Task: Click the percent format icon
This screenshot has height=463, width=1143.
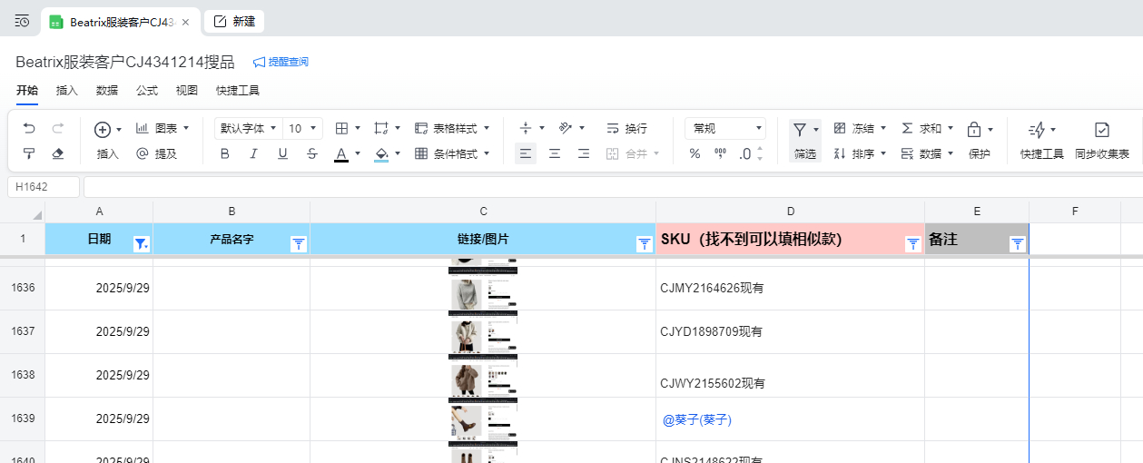Action: click(x=695, y=154)
